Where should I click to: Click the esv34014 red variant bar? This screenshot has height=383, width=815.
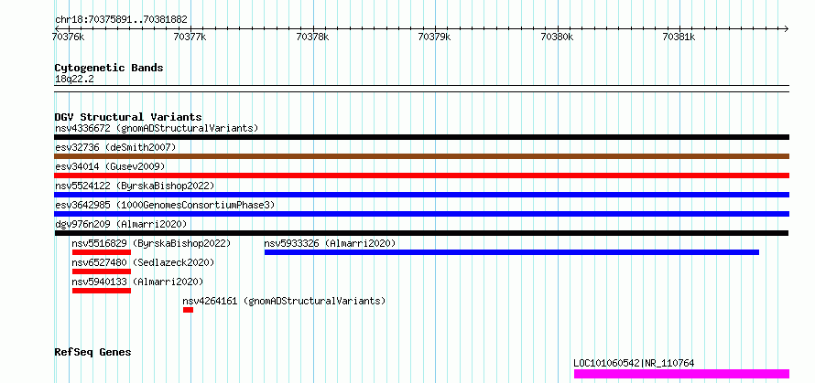click(x=421, y=176)
